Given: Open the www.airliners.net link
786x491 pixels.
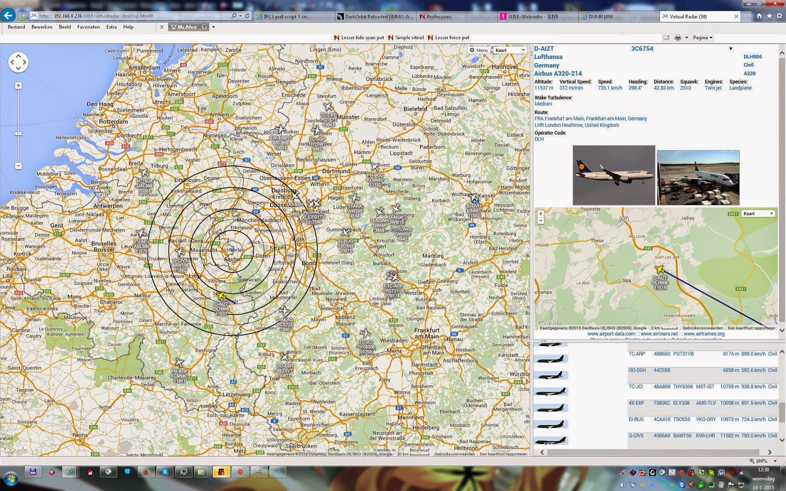Looking at the screenshot, I should 659,334.
